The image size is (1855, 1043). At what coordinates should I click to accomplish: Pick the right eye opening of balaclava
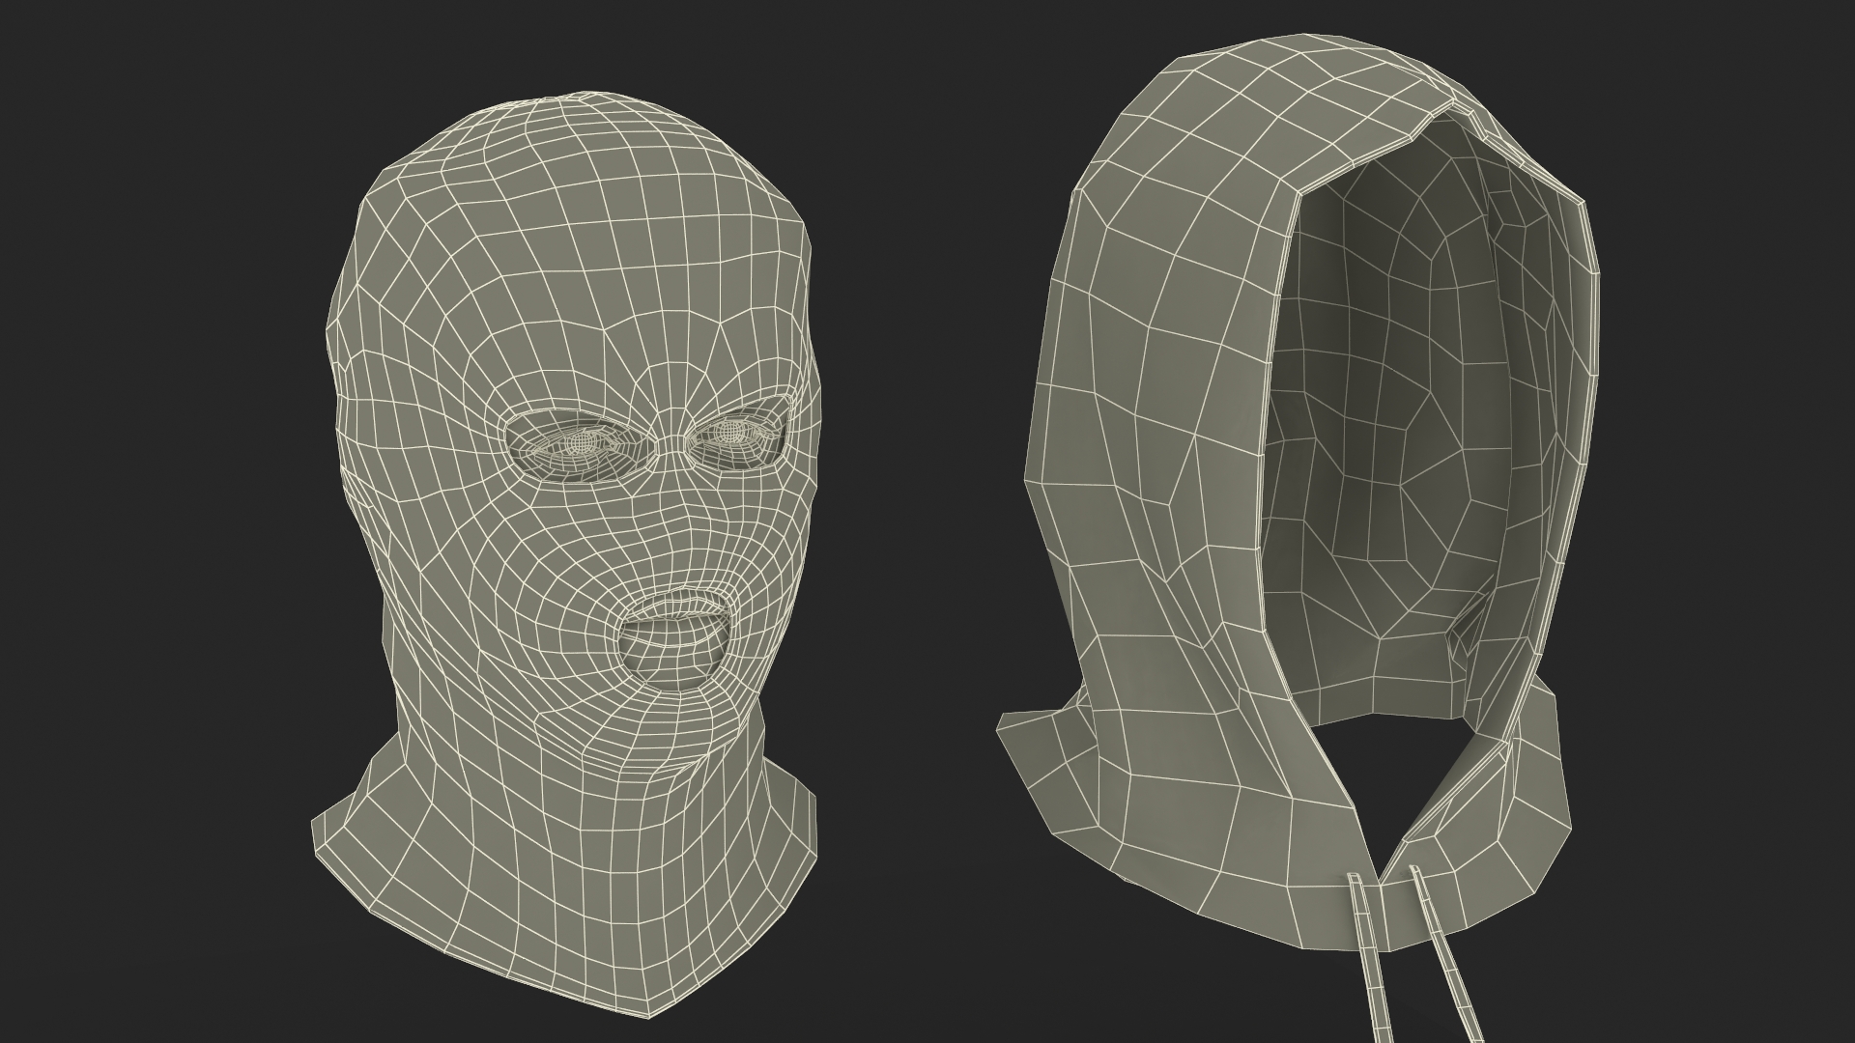pyautogui.click(x=736, y=436)
